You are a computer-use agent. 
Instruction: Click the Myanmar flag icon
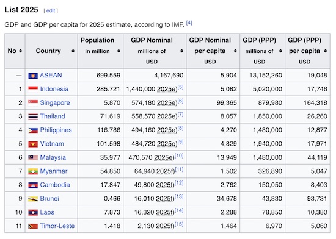click(33, 171)
